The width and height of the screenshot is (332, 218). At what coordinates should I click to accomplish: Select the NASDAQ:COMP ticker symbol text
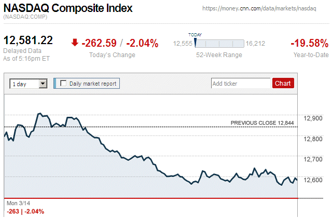(26, 18)
